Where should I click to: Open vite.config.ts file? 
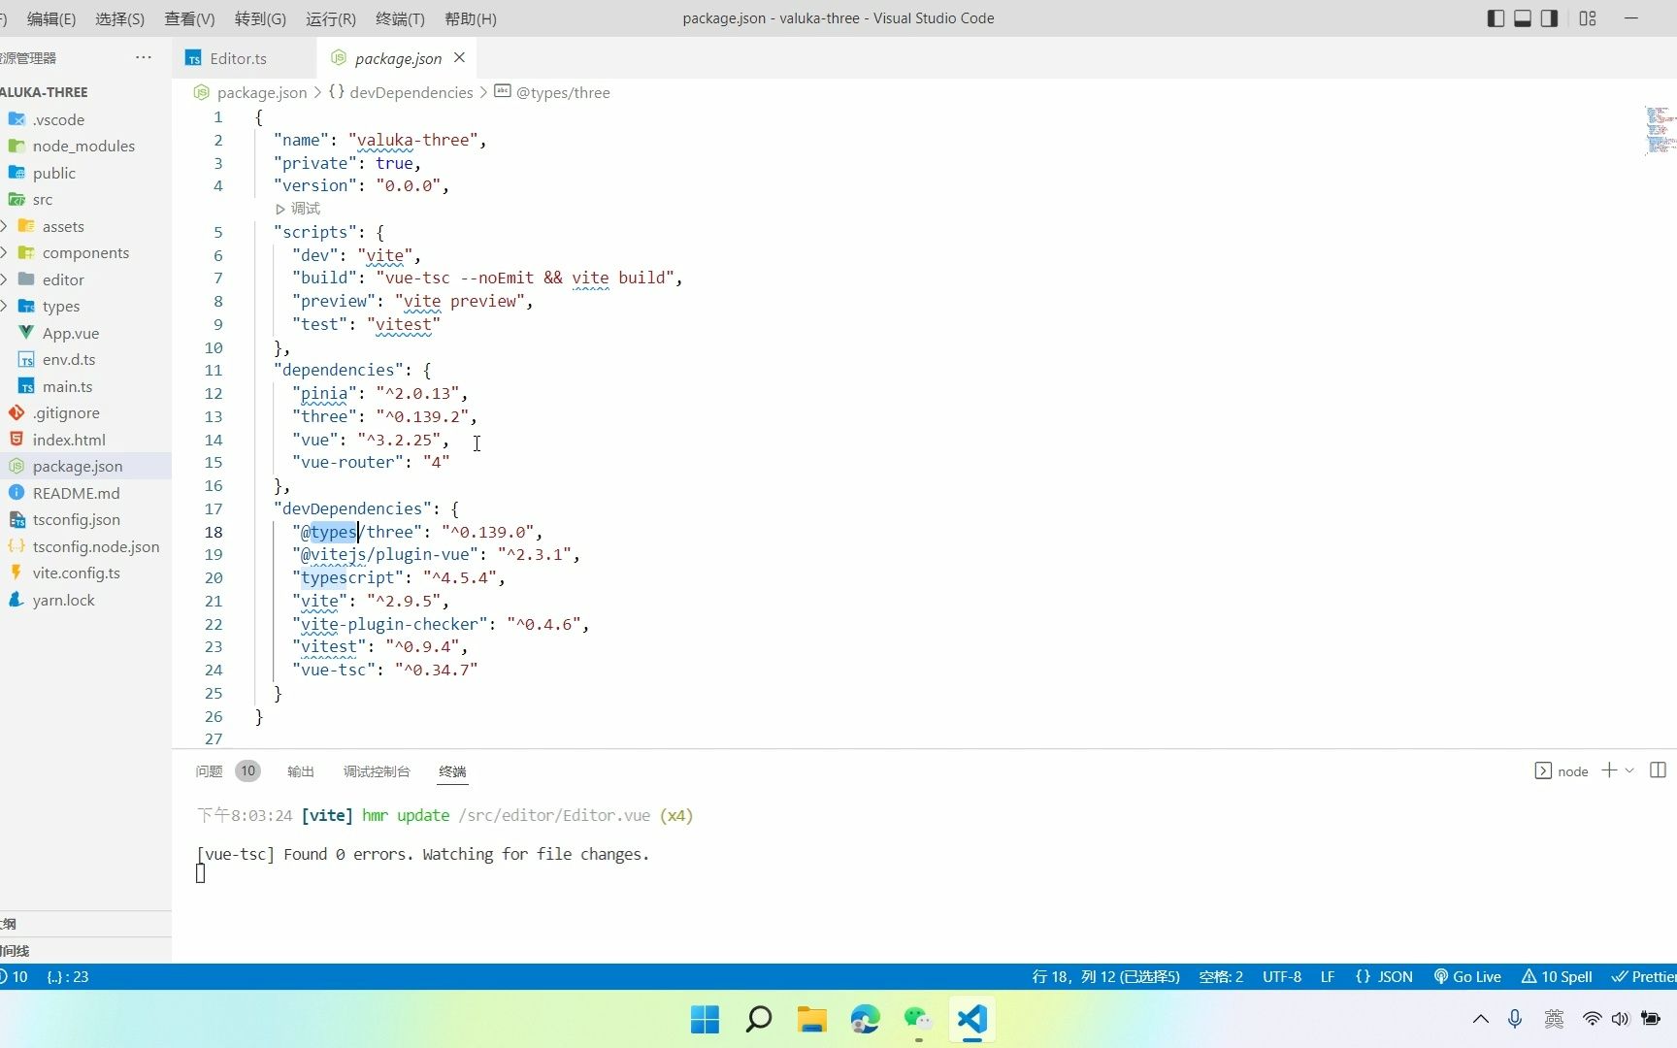click(x=76, y=573)
